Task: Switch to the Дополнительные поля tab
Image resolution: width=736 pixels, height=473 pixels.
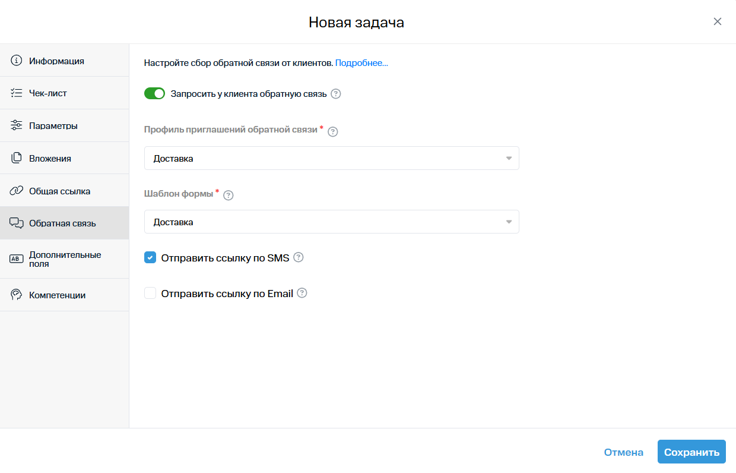Action: [x=64, y=259]
